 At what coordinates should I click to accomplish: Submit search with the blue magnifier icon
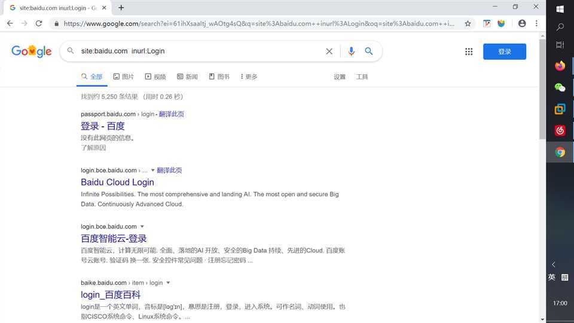click(369, 51)
